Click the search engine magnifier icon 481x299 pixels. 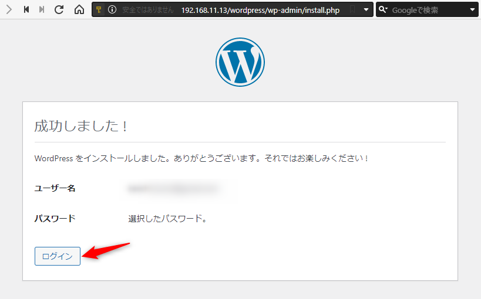[x=383, y=10]
